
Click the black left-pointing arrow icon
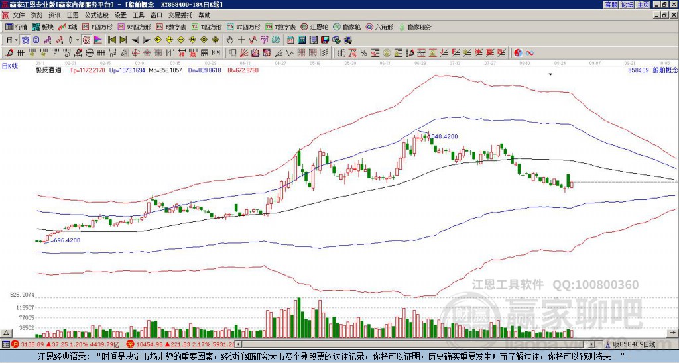(x=135, y=40)
